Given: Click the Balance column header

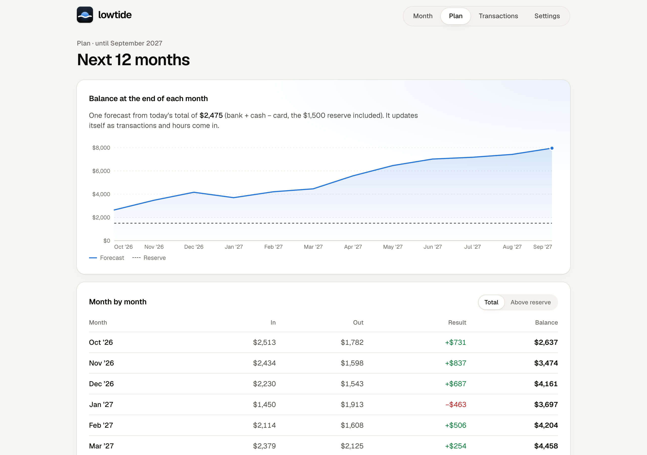Looking at the screenshot, I should 546,323.
